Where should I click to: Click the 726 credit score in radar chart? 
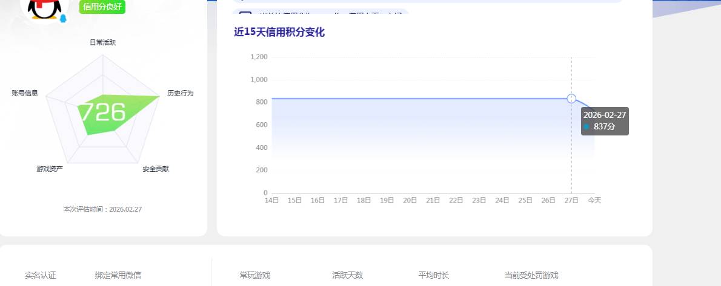pyautogui.click(x=103, y=112)
